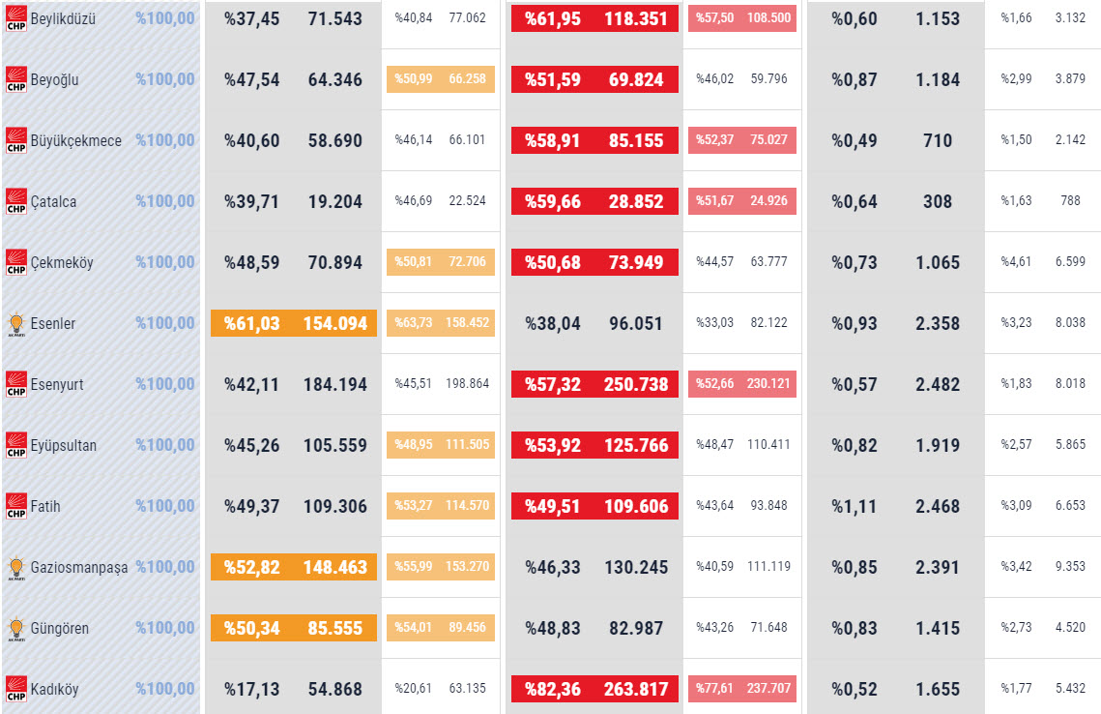
Task: Click the CHP party icon next to Beyoğlu
Action: coord(16,79)
